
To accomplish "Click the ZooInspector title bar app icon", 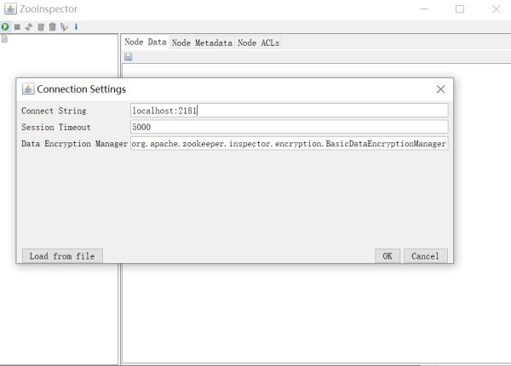I will tap(10, 9).
